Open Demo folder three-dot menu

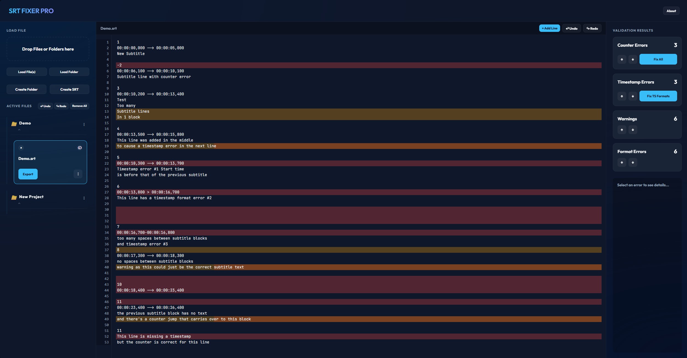[84, 124]
